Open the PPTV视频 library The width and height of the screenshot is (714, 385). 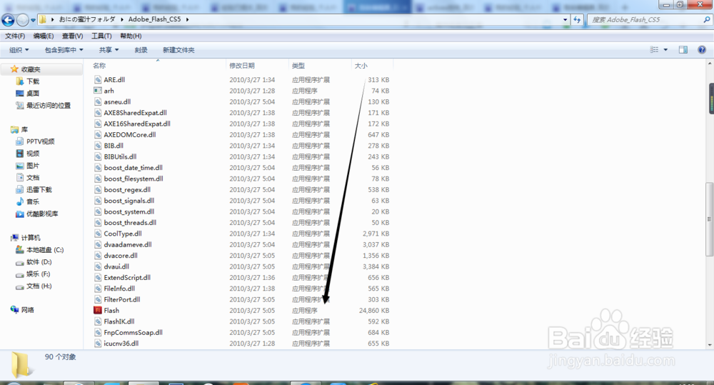(40, 141)
